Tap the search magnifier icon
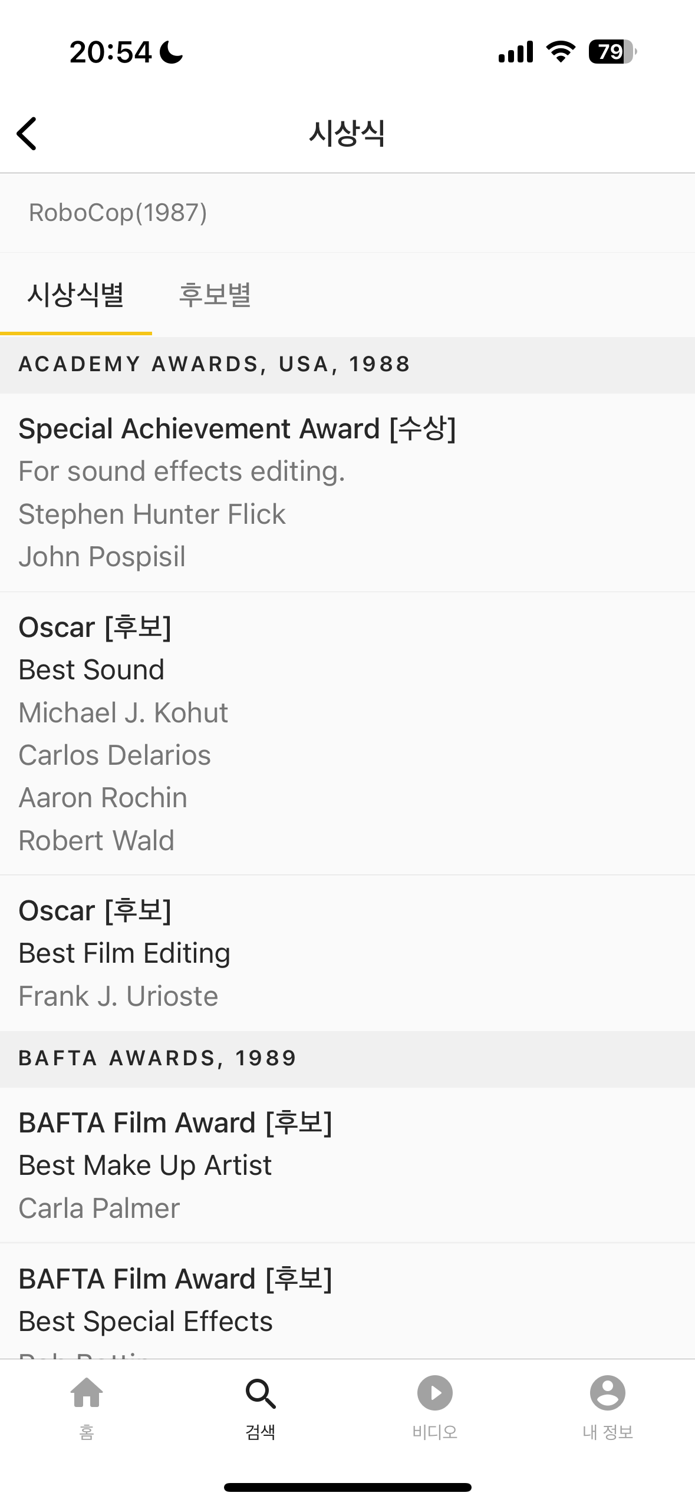695x1506 pixels. (260, 1393)
